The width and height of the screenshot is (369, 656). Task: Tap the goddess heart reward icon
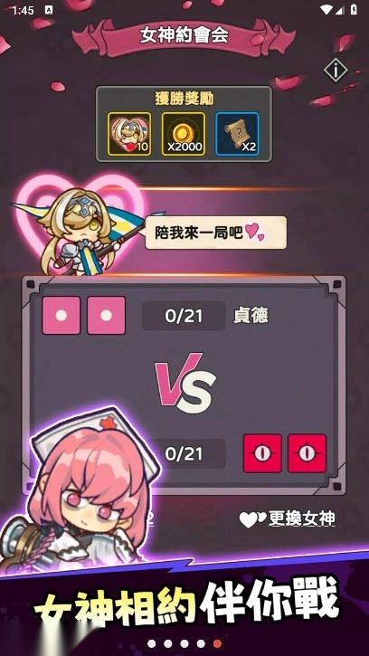(x=129, y=134)
